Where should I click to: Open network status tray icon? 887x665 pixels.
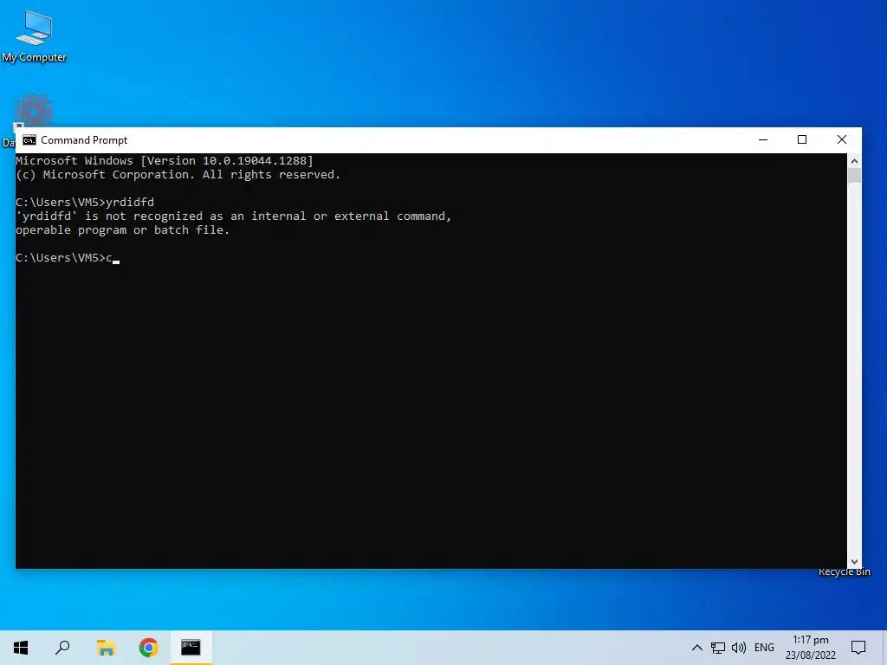click(x=718, y=648)
